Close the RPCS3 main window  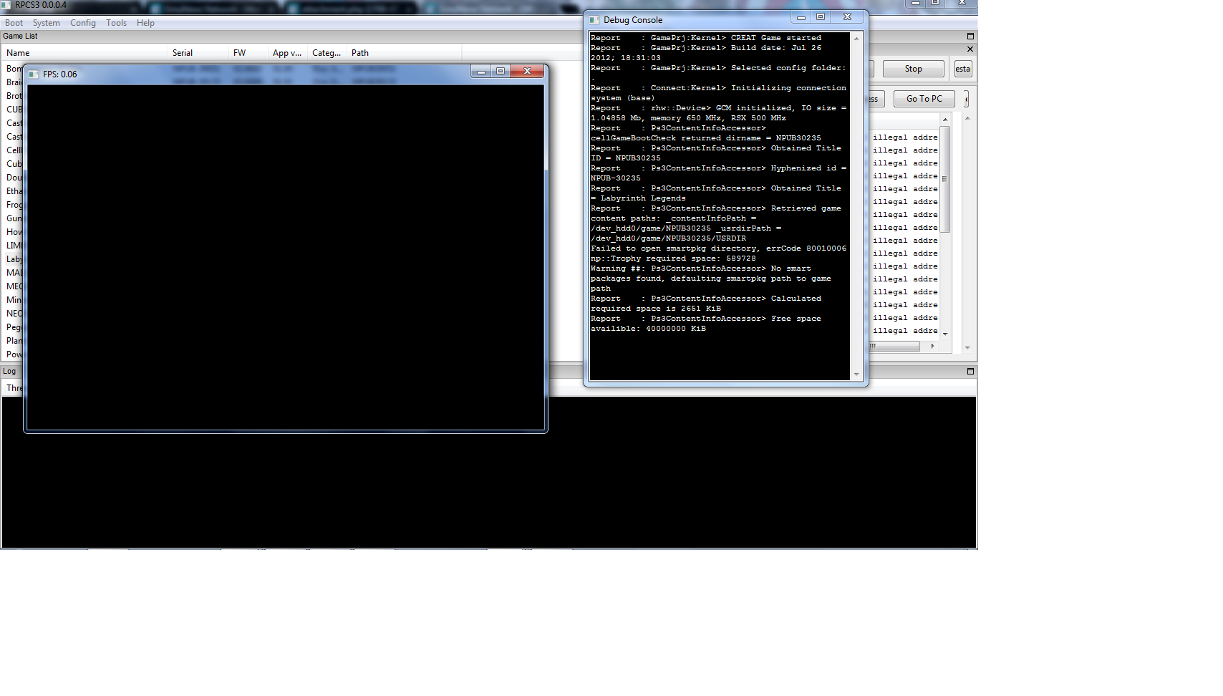click(x=962, y=3)
